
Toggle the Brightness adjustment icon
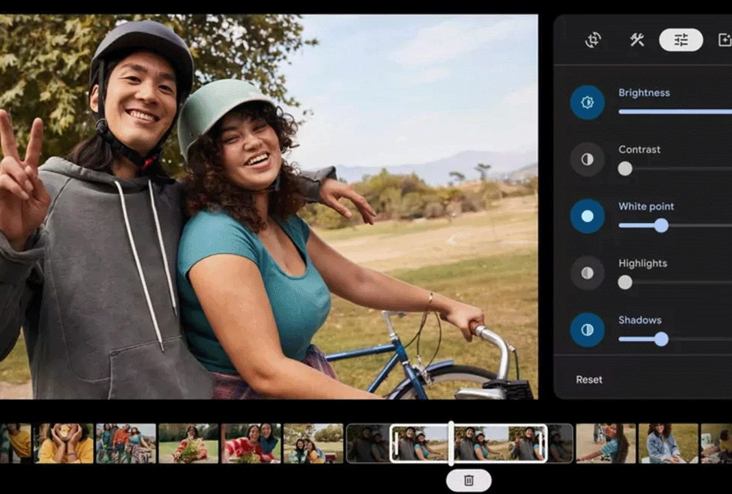(587, 102)
